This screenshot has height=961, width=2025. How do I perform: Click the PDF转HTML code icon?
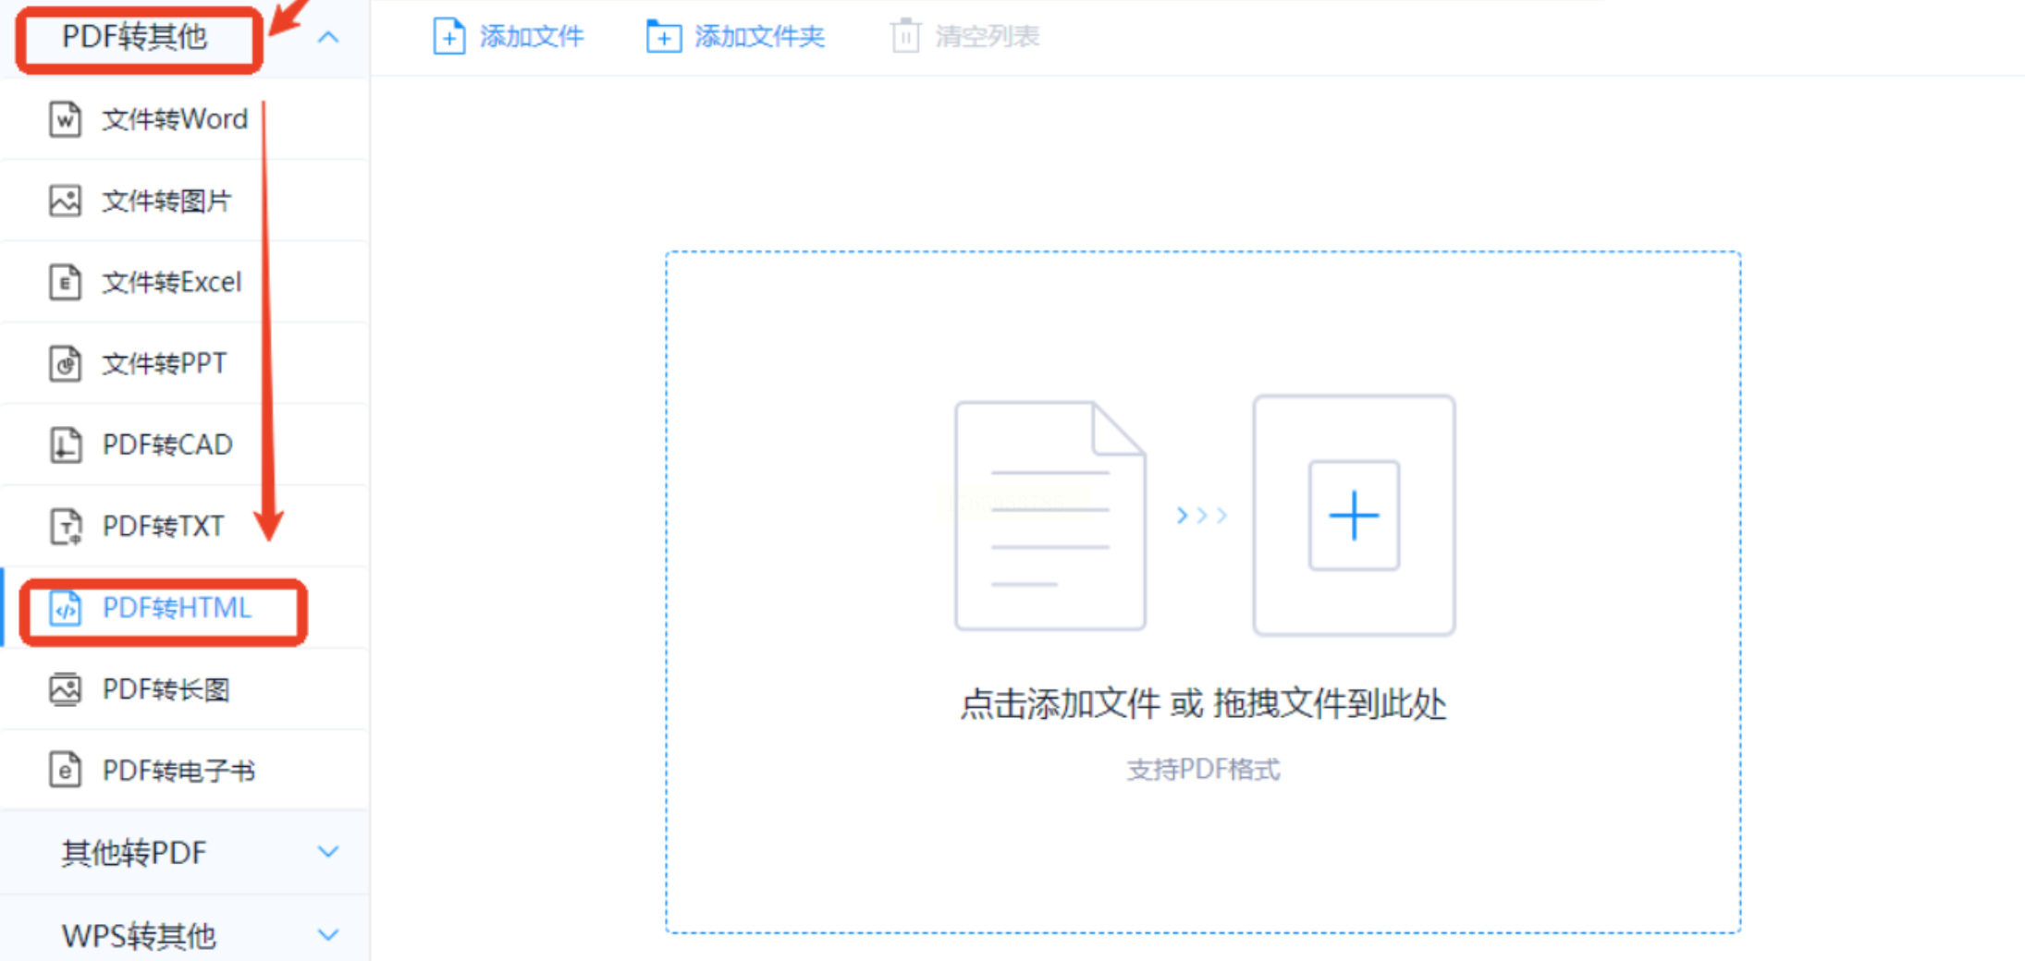[x=65, y=608]
